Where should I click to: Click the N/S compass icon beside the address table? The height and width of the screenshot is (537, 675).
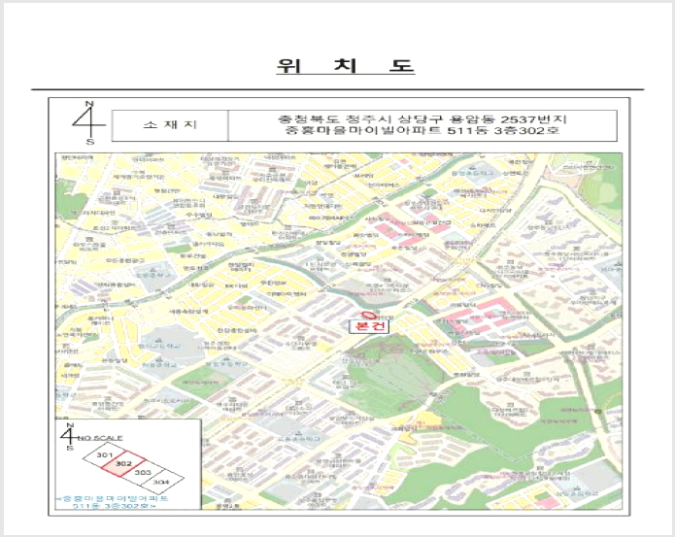click(89, 122)
